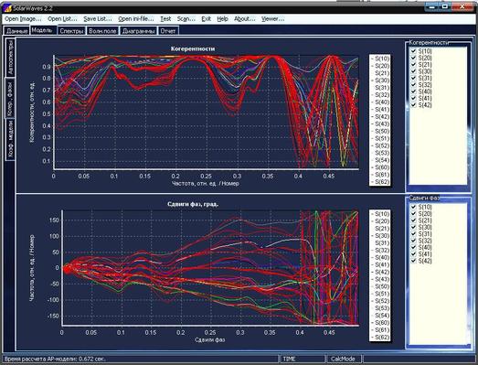Screen dimensions: 478x365
Task: Open the Коэф. модели vertical side tab
Action: [10, 138]
